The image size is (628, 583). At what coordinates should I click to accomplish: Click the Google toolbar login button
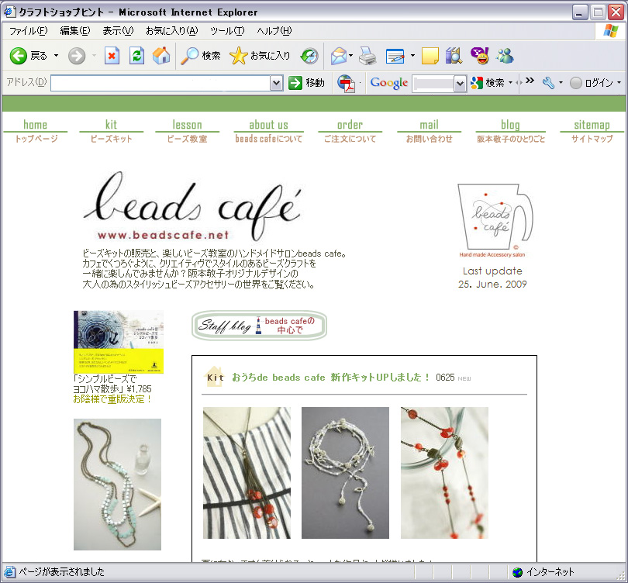[592, 83]
